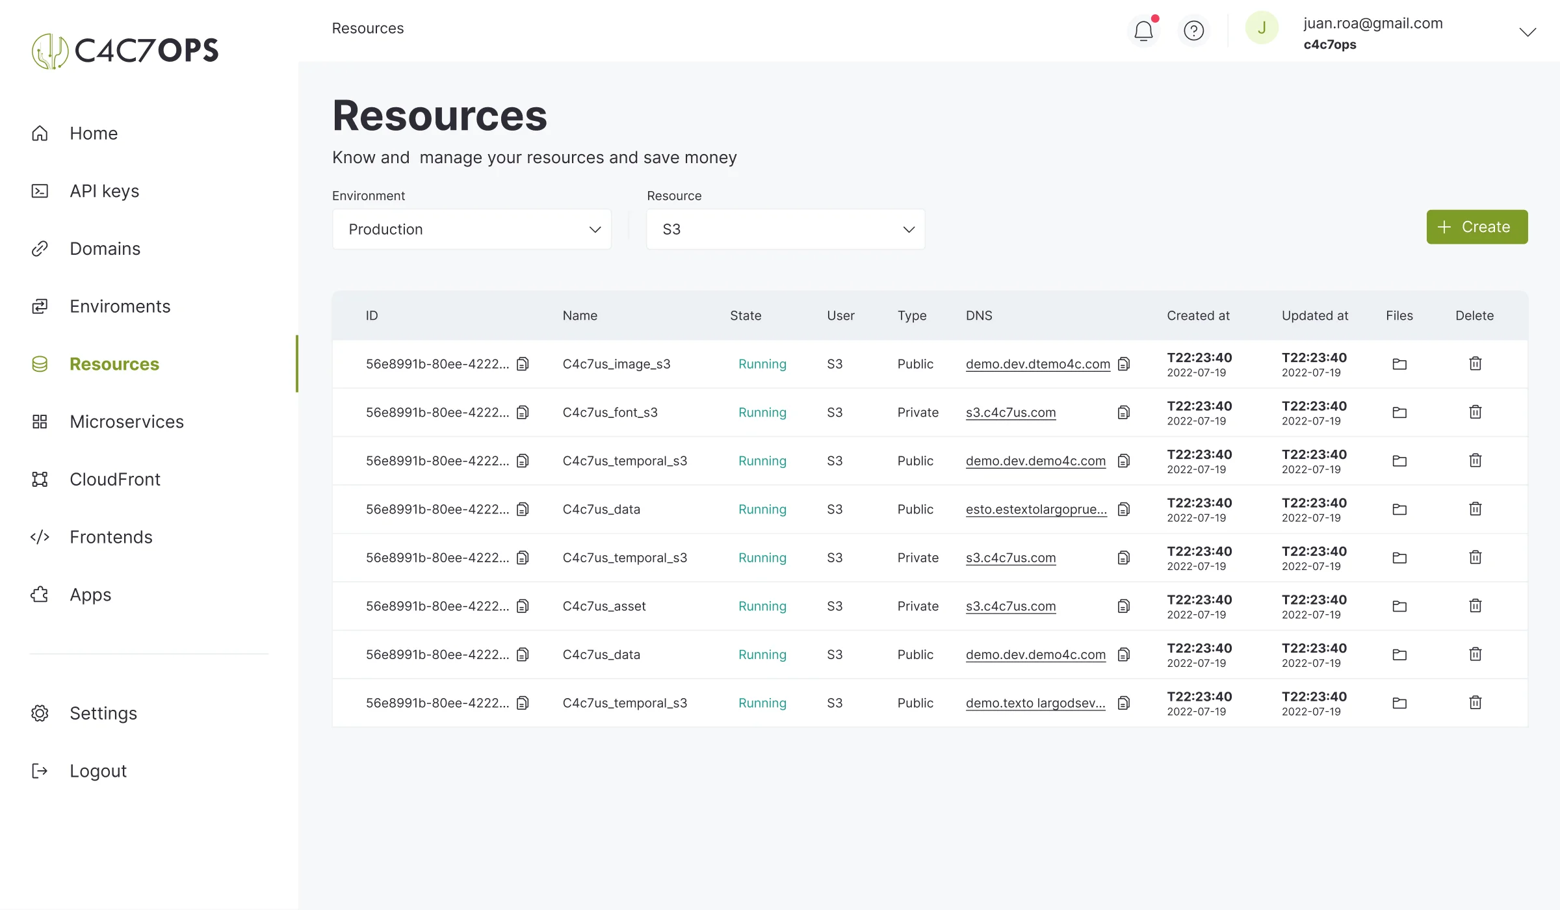Click the juan.roa@gmail.com account label
The width and height of the screenshot is (1560, 910).
1373,23
